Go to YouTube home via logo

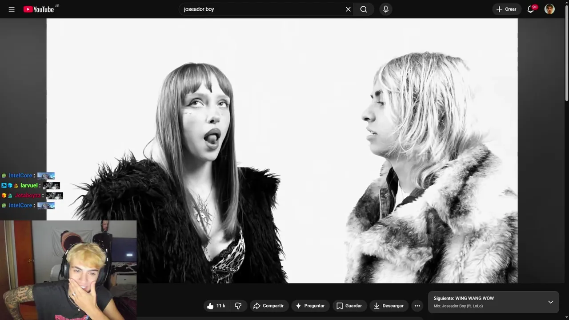point(39,9)
